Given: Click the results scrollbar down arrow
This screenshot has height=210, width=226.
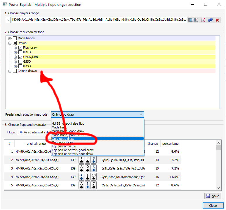Looking at the screenshot, I should pyautogui.click(x=218, y=188).
